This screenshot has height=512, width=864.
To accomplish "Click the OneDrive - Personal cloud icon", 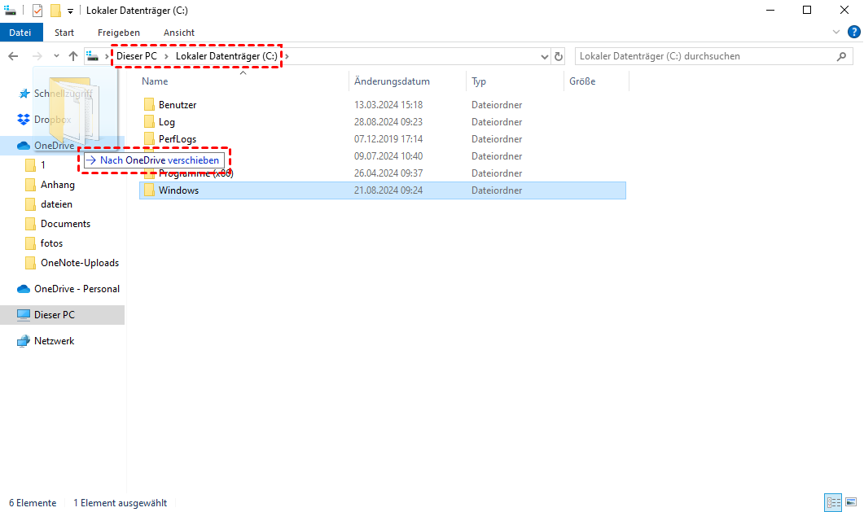I will click(x=23, y=288).
